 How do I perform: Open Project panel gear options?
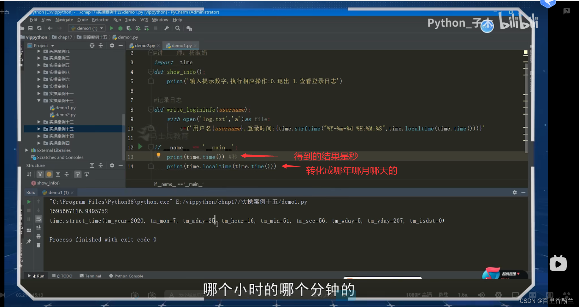[x=112, y=46]
